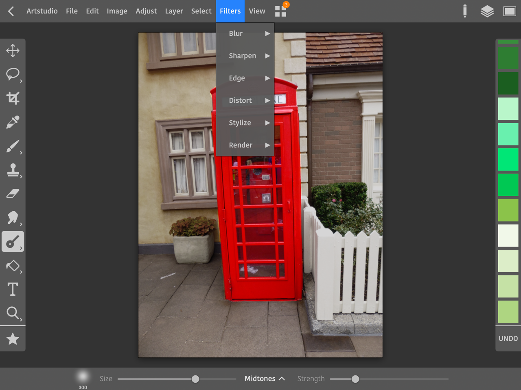Screen dimensions: 521x390
Task: Activate the Crop tool
Action: (x=13, y=98)
